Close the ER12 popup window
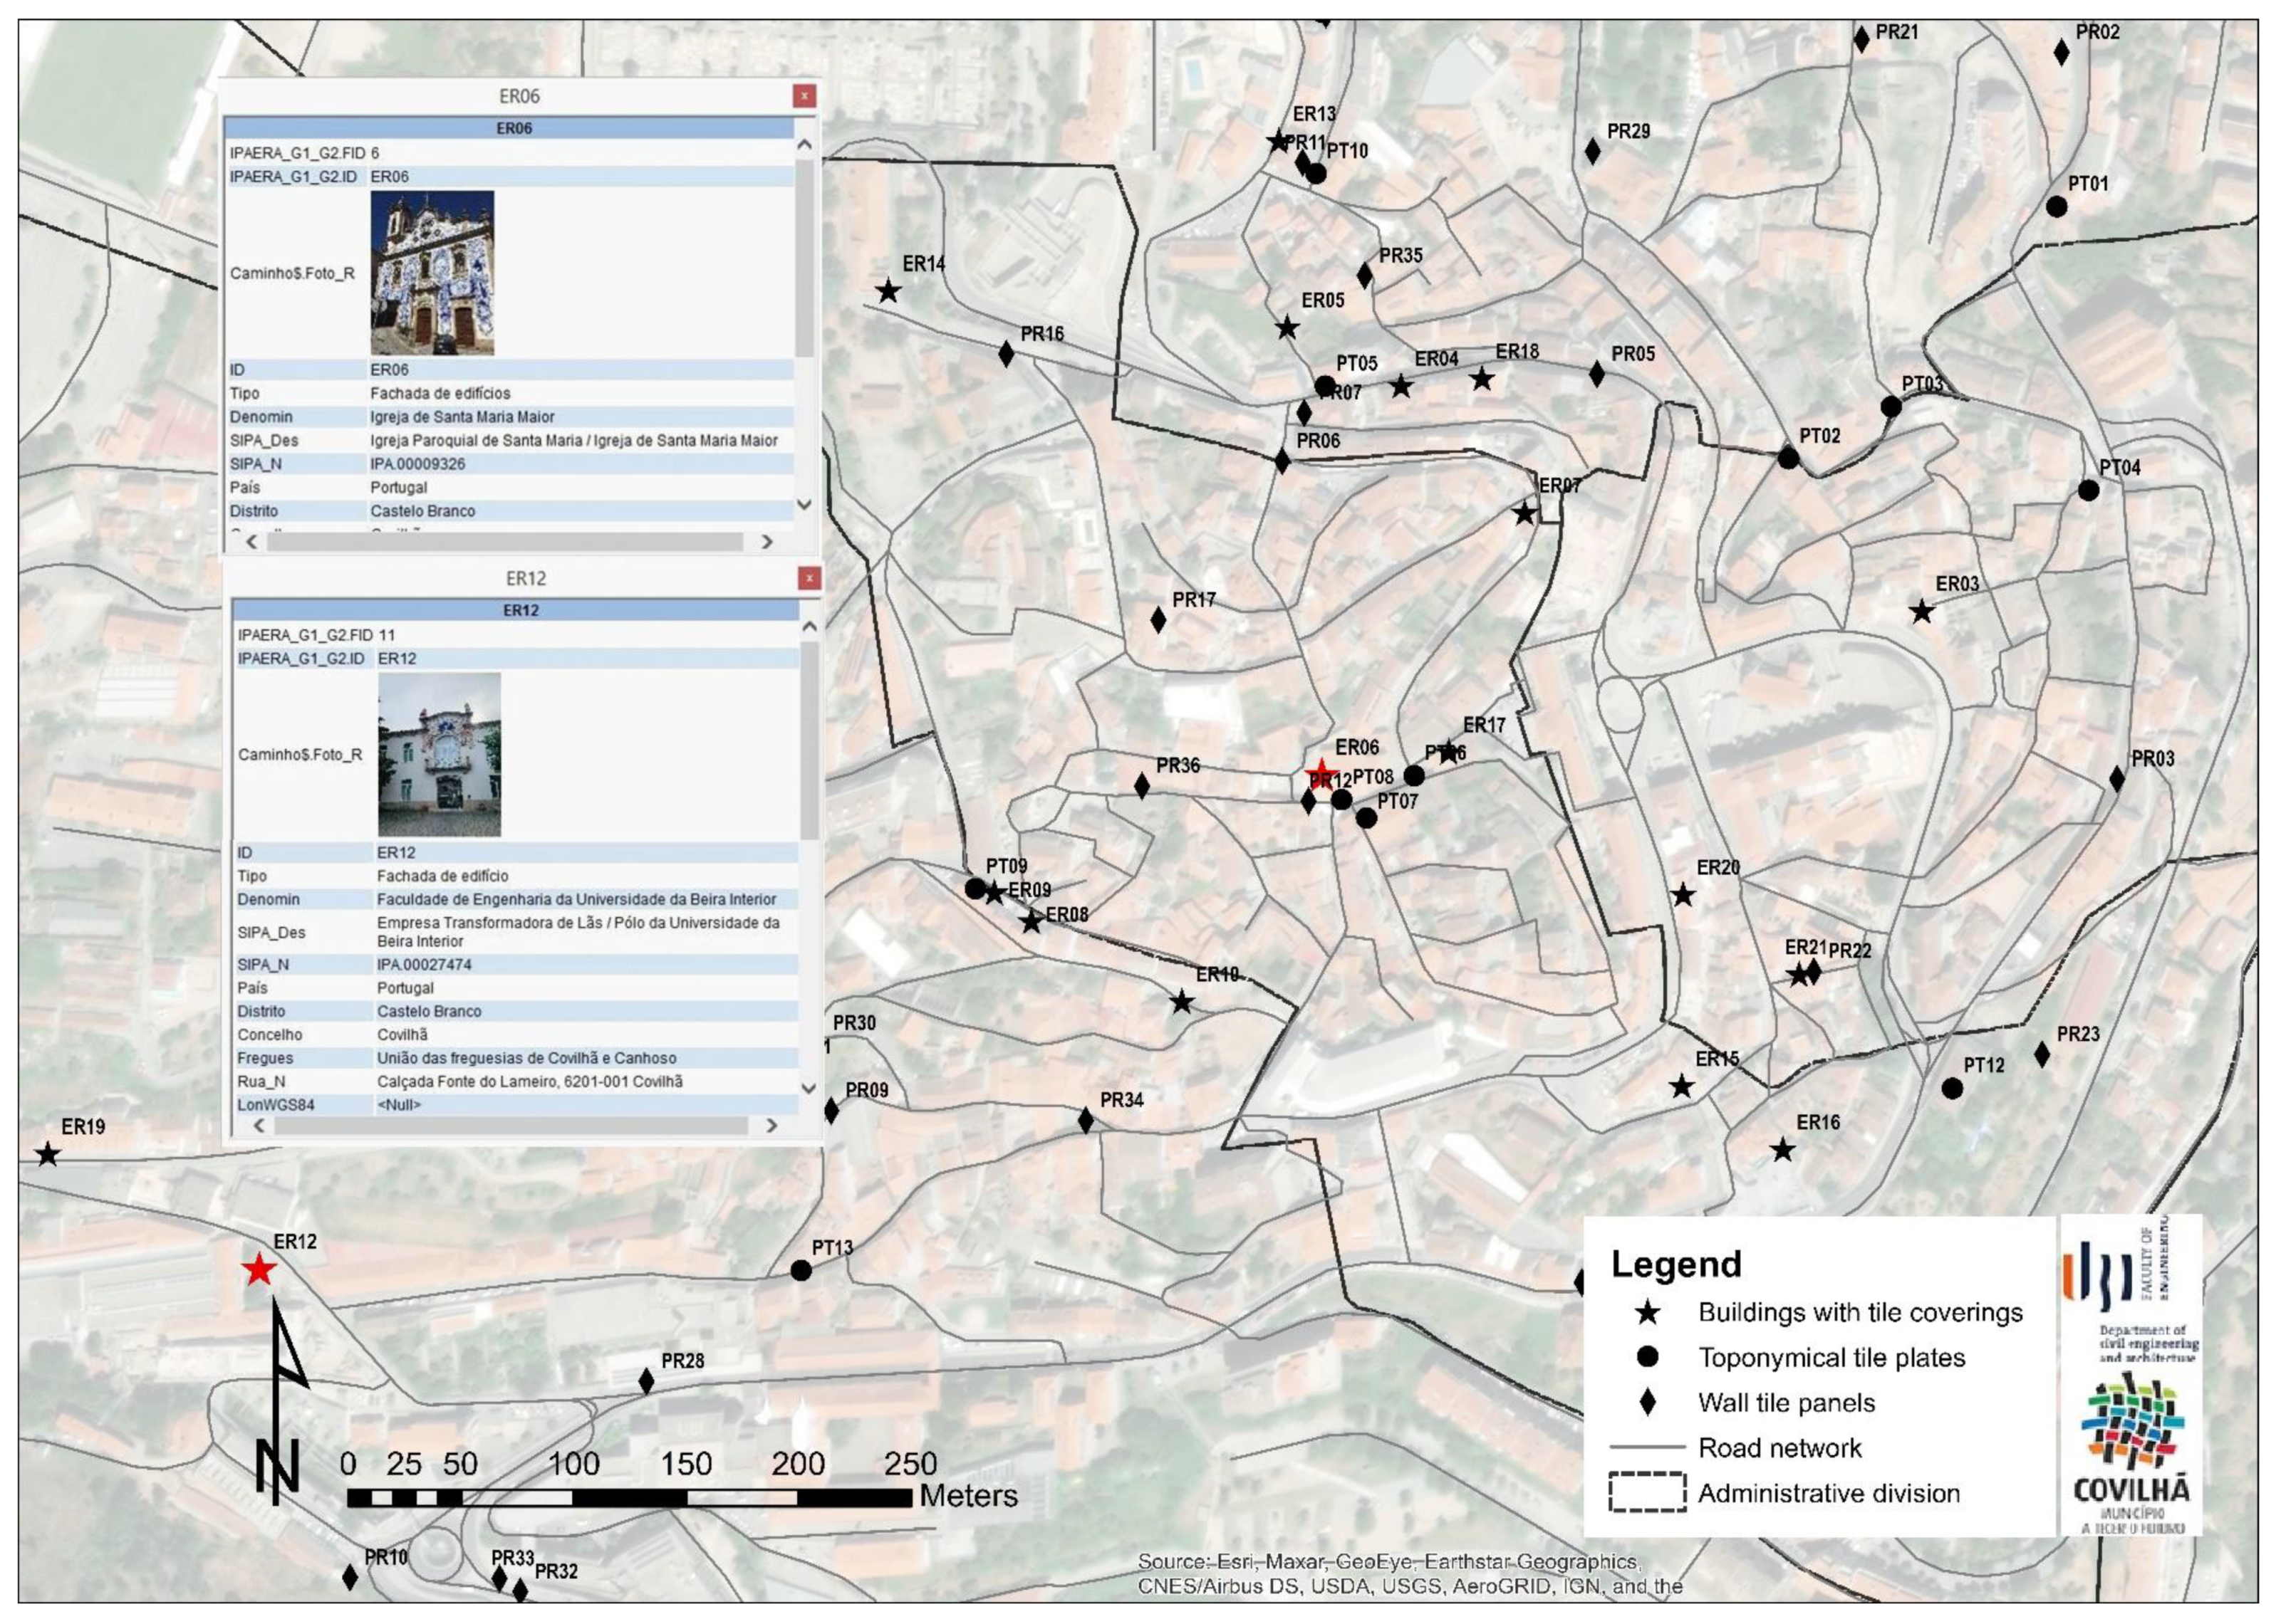Screen dimensions: 2281x1624 pyautogui.click(x=809, y=578)
